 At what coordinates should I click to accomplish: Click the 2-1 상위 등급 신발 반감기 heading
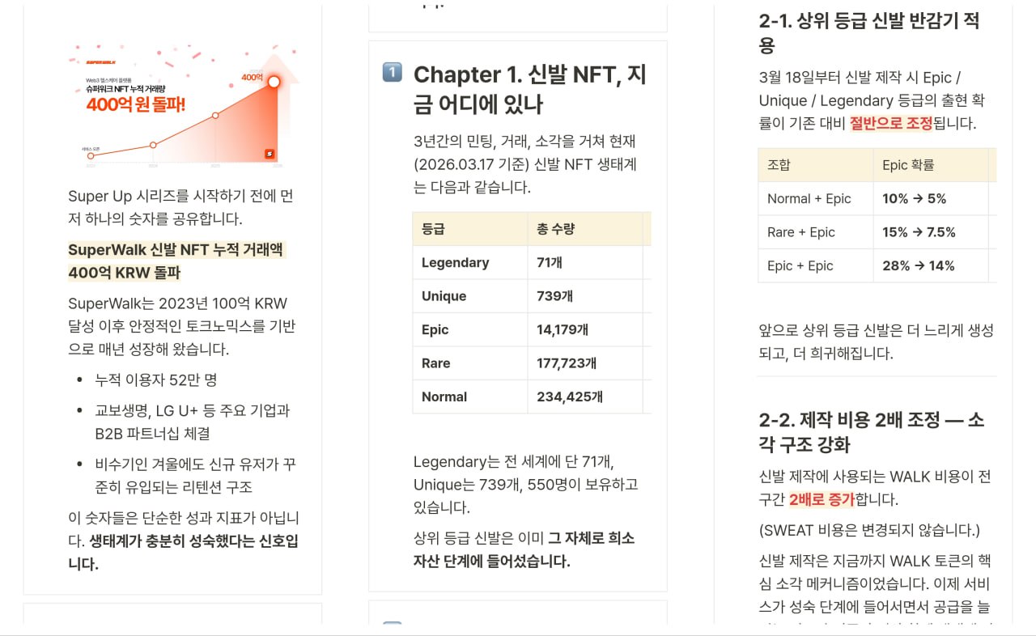[x=868, y=32]
